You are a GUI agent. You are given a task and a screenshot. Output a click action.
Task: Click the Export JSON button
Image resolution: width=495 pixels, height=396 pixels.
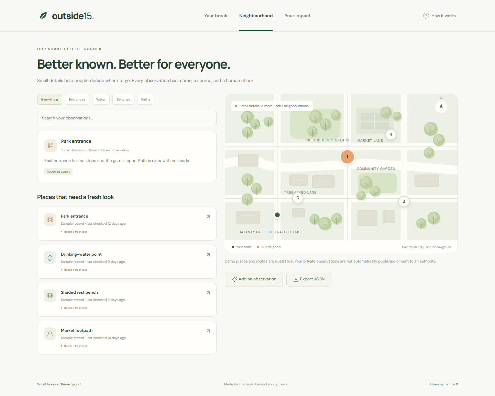(x=309, y=279)
